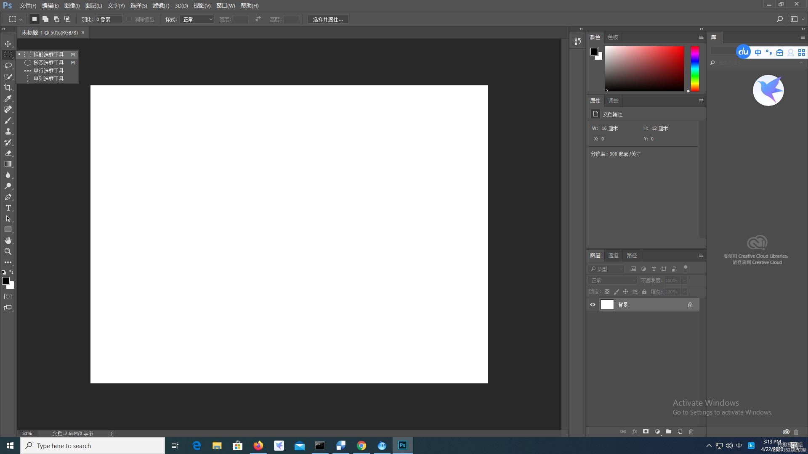The image size is (808, 454).
Task: Enable Add to Selection mode
Action: coord(45,19)
